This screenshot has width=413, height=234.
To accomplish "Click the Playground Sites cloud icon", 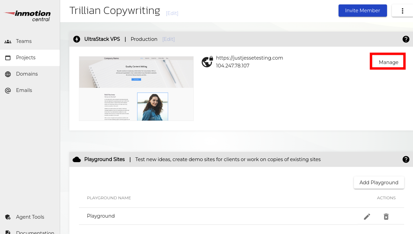I will point(77,159).
